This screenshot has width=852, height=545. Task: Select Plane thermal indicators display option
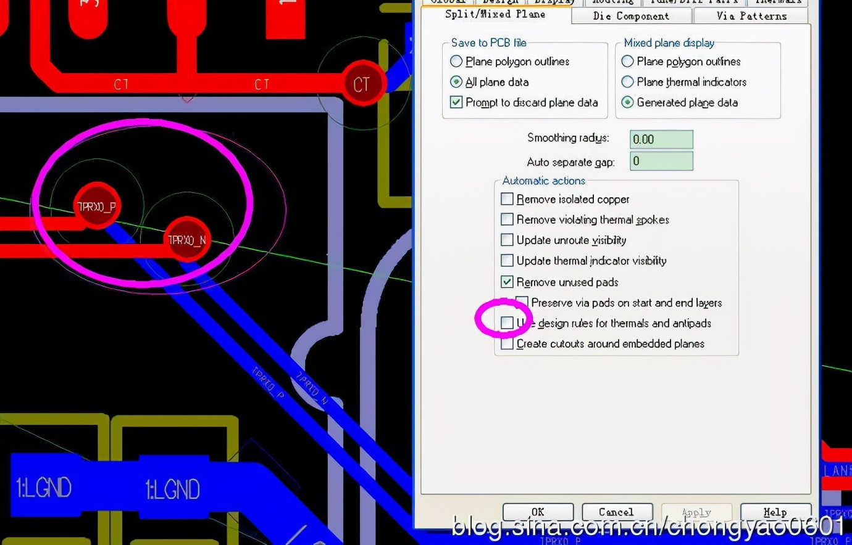[x=627, y=82]
